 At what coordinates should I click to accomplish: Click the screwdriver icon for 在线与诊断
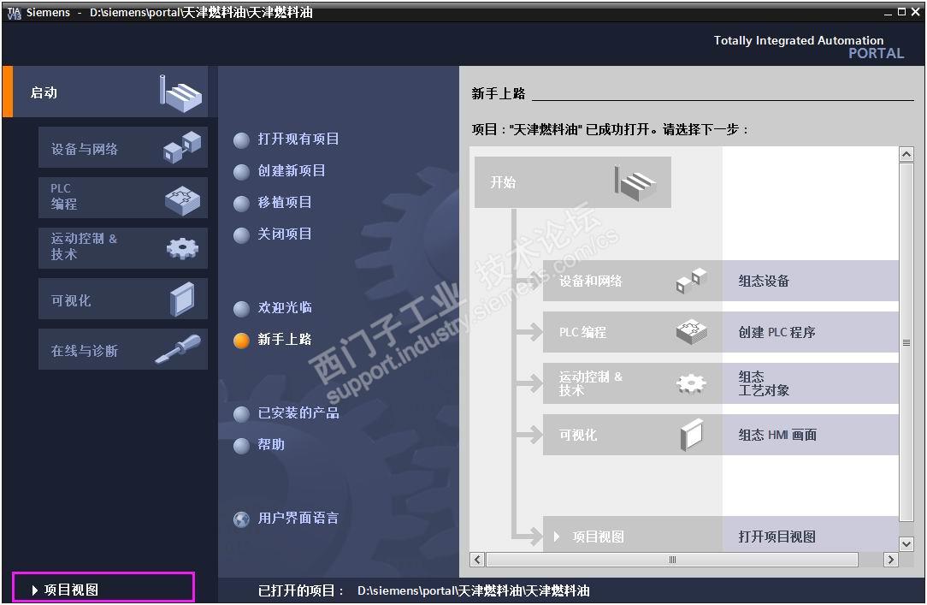(x=178, y=348)
